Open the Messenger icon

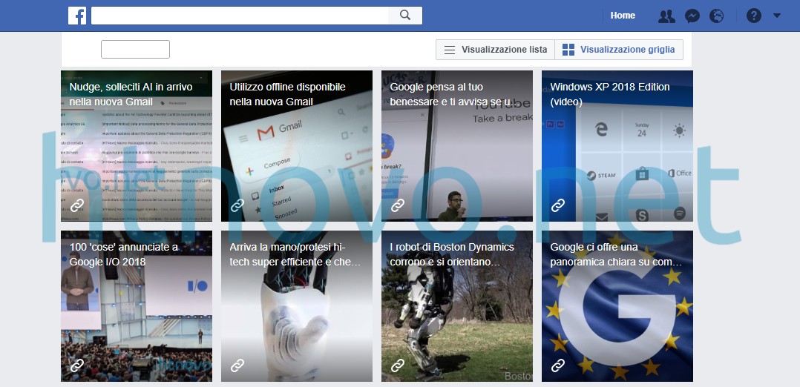point(692,16)
